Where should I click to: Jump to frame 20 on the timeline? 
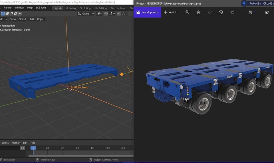(x=47, y=148)
